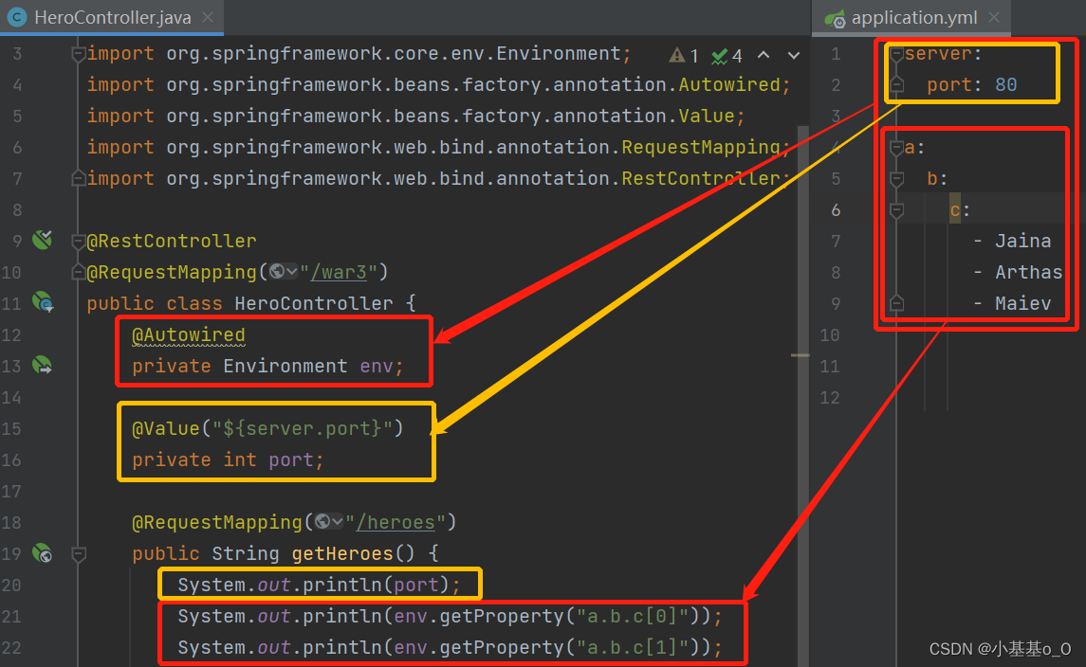Collapse the 'c' key in application.yml
This screenshot has width=1086, height=667.
point(896,209)
